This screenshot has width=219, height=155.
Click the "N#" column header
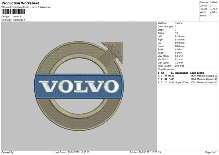(x=162, y=73)
